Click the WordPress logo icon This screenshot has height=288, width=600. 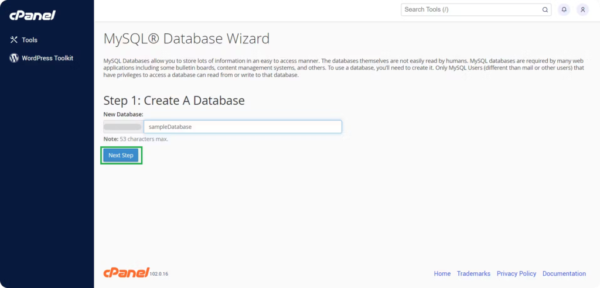[x=14, y=58]
